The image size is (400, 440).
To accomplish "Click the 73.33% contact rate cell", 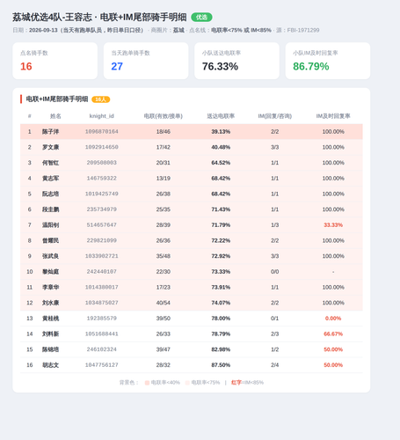I will click(x=221, y=272).
